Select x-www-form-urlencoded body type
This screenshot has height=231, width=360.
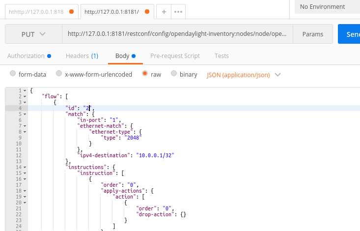pos(59,74)
